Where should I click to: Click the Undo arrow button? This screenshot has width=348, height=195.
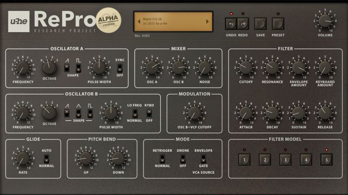pos(231,24)
